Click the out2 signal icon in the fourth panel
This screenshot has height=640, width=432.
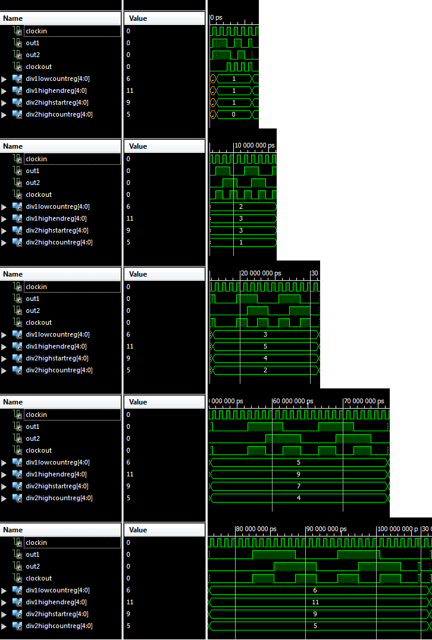pyautogui.click(x=17, y=438)
